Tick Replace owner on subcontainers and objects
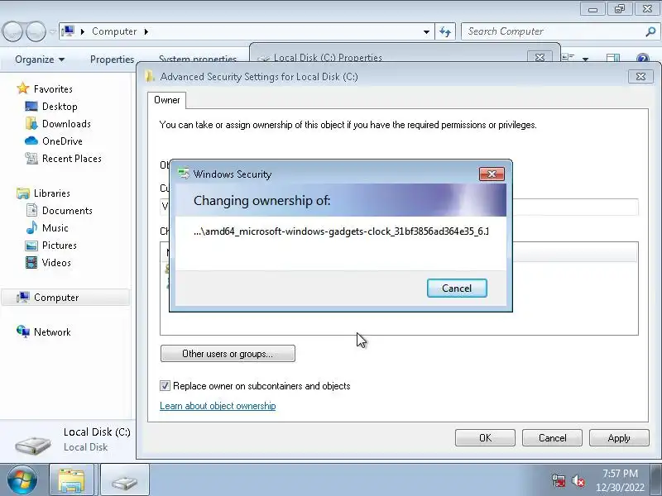Viewport: 662px width, 496px height. click(x=165, y=385)
